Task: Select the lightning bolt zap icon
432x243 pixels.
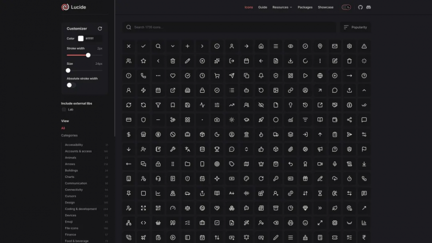Action: point(143,90)
